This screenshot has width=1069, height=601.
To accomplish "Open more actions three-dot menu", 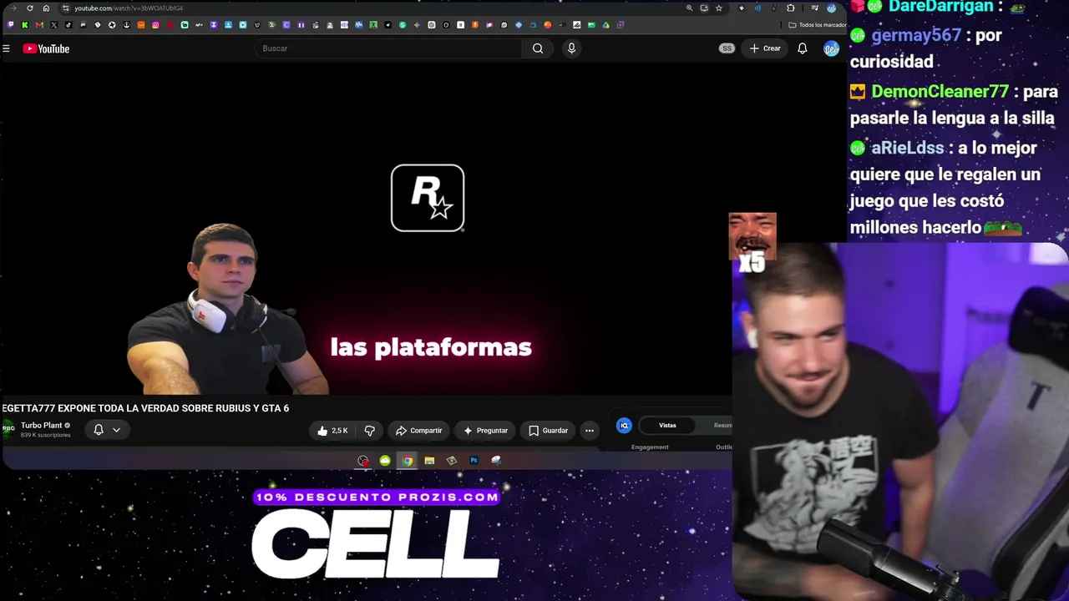I will [x=590, y=431].
